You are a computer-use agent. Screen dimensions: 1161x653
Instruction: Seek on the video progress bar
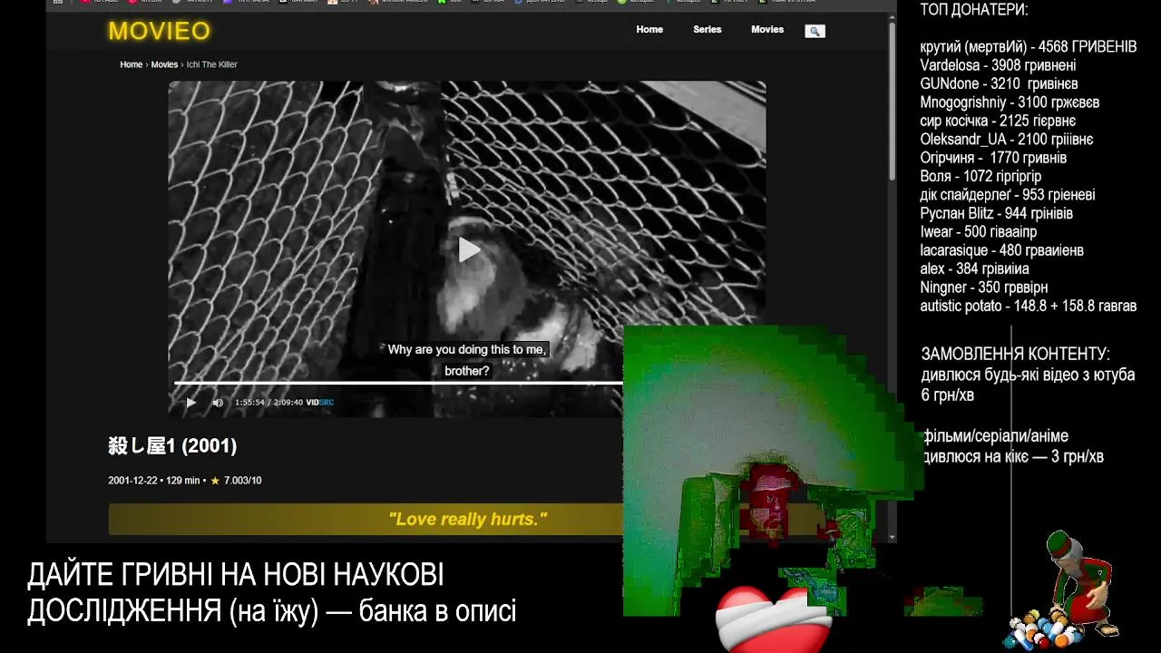[399, 383]
